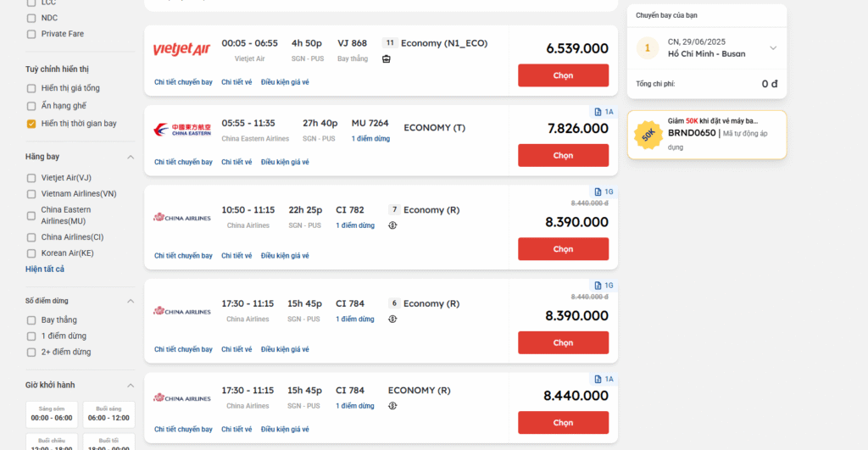This screenshot has height=450, width=868.
Task: Choose the 6.539.000 Vietjet flight with Chọn
Action: click(x=563, y=75)
